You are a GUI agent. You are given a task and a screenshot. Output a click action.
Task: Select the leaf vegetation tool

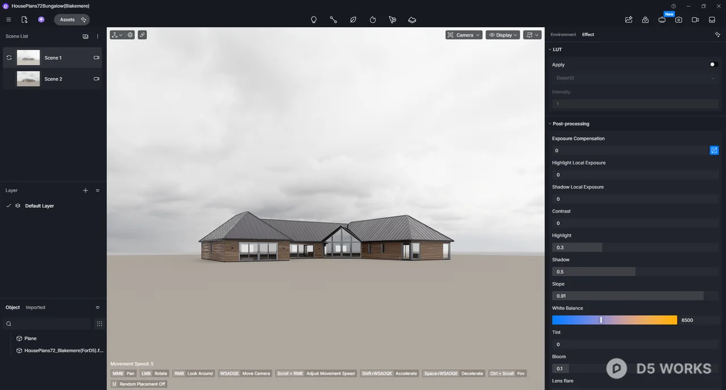353,19
